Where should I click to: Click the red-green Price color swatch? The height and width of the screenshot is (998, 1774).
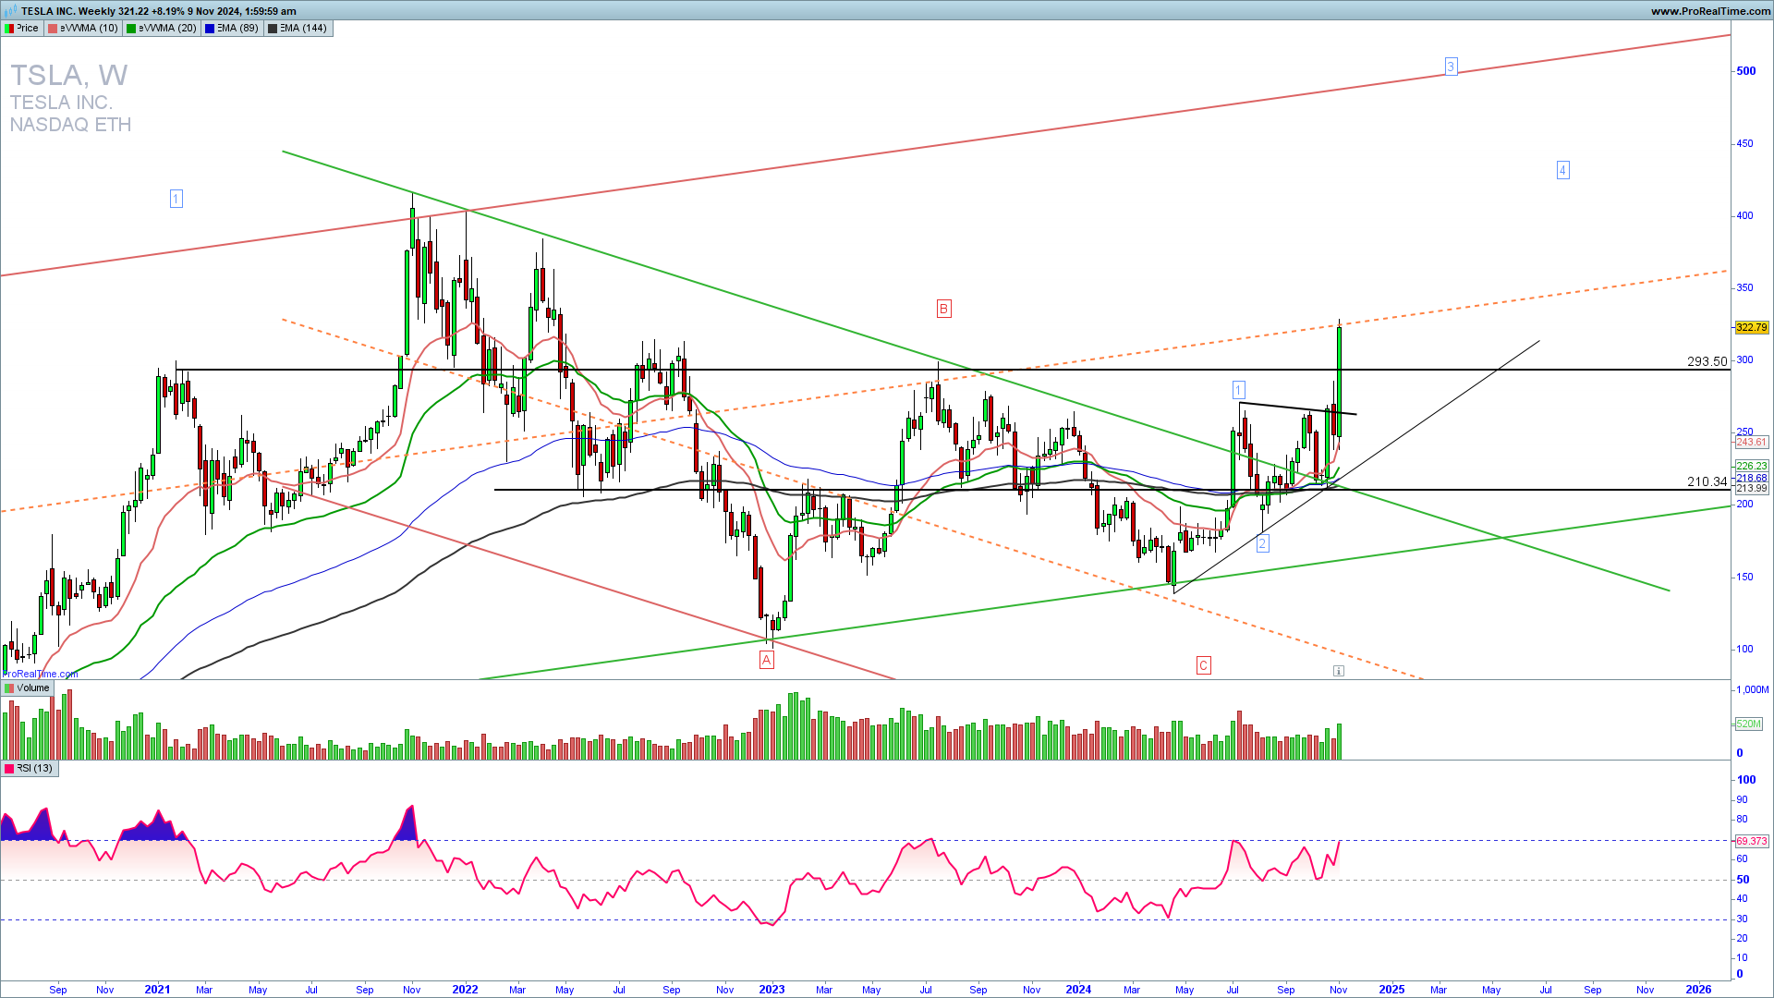[x=9, y=28]
